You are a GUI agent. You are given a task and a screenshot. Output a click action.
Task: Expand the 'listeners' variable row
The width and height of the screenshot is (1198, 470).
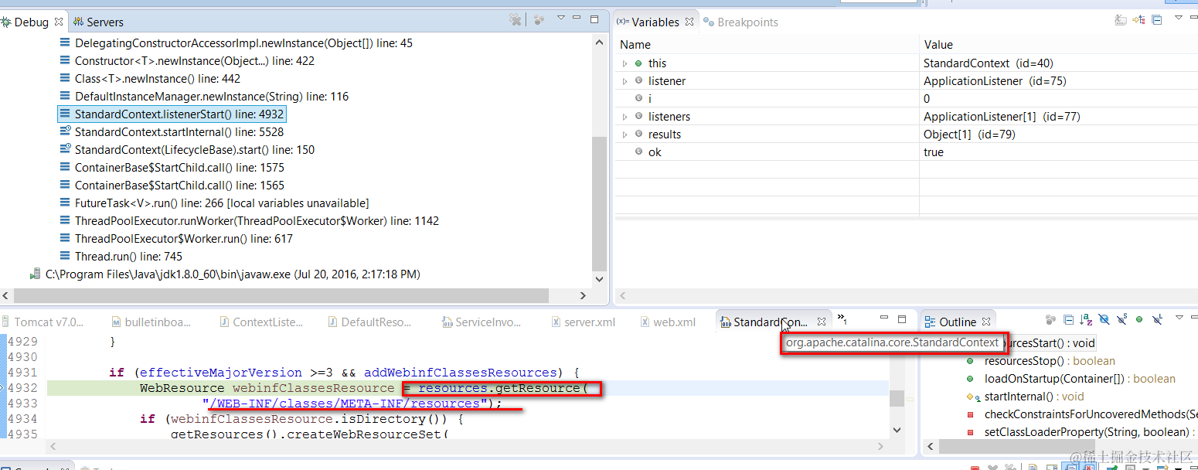[625, 117]
